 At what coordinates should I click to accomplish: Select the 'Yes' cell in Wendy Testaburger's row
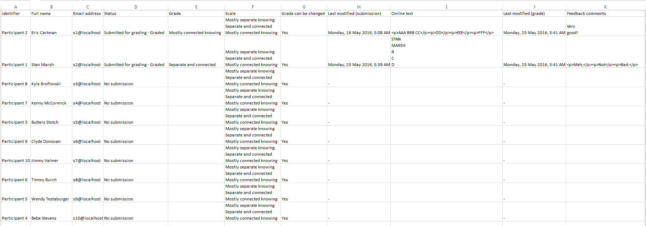tap(304, 193)
